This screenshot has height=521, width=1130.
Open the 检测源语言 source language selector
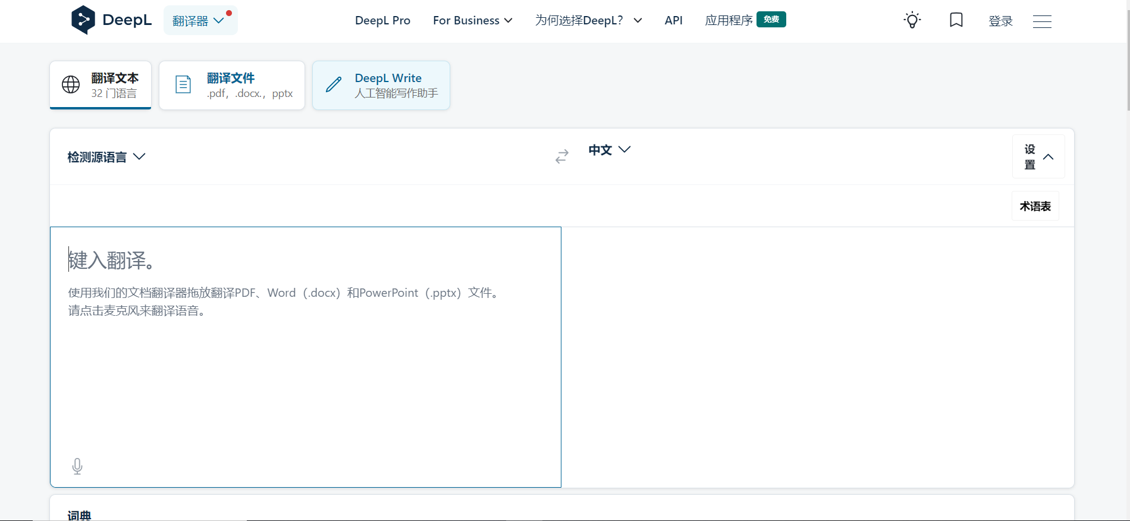[106, 157]
